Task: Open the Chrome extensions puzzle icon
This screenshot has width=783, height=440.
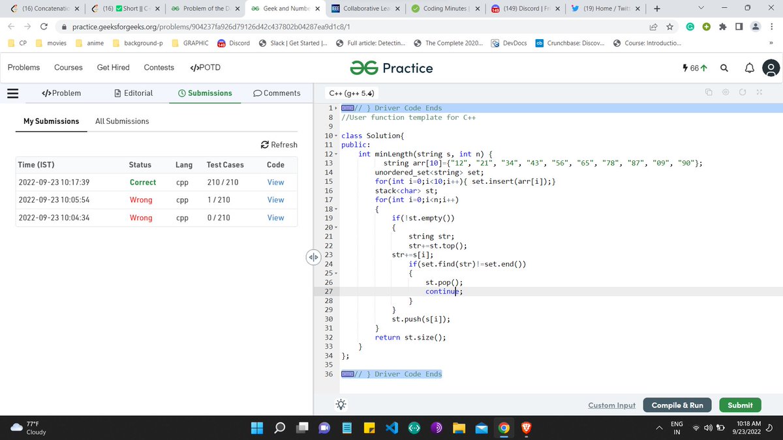Action: [722, 27]
